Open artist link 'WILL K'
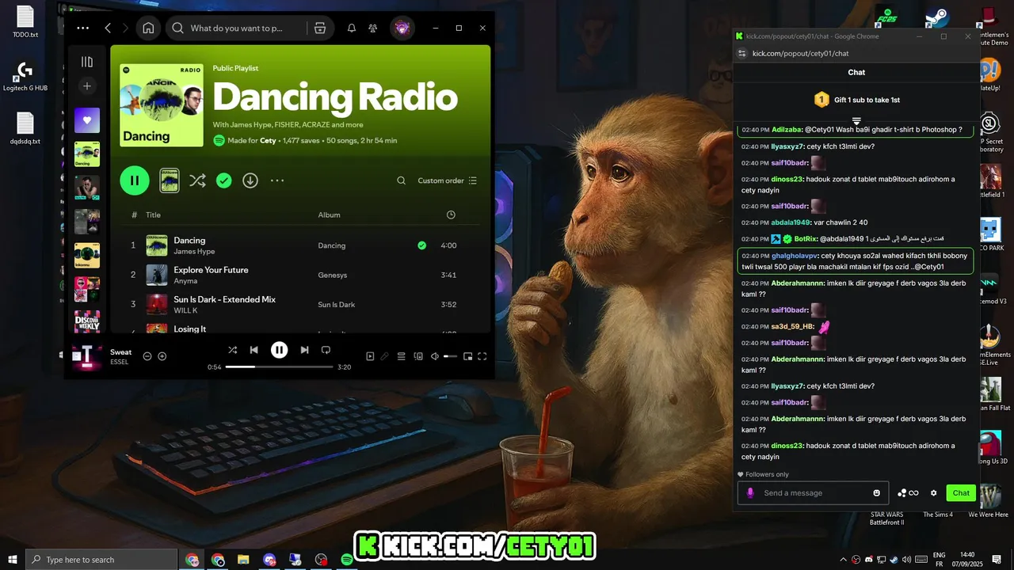The height and width of the screenshot is (570, 1014). coord(185,310)
